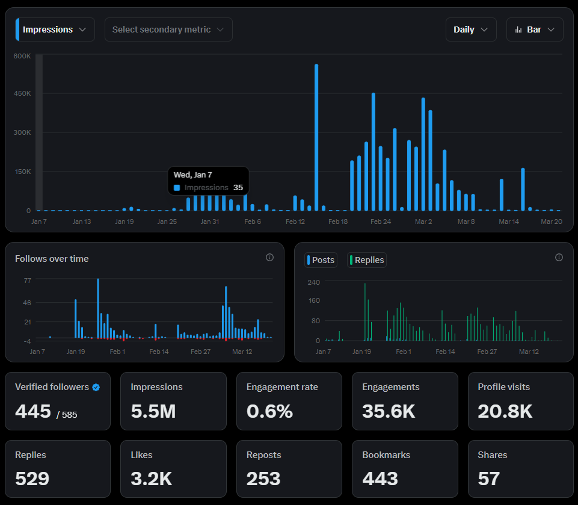Screen dimensions: 578x505
Task: Click the tallest impressions bar near Feb 15
Action: [x=316, y=137]
